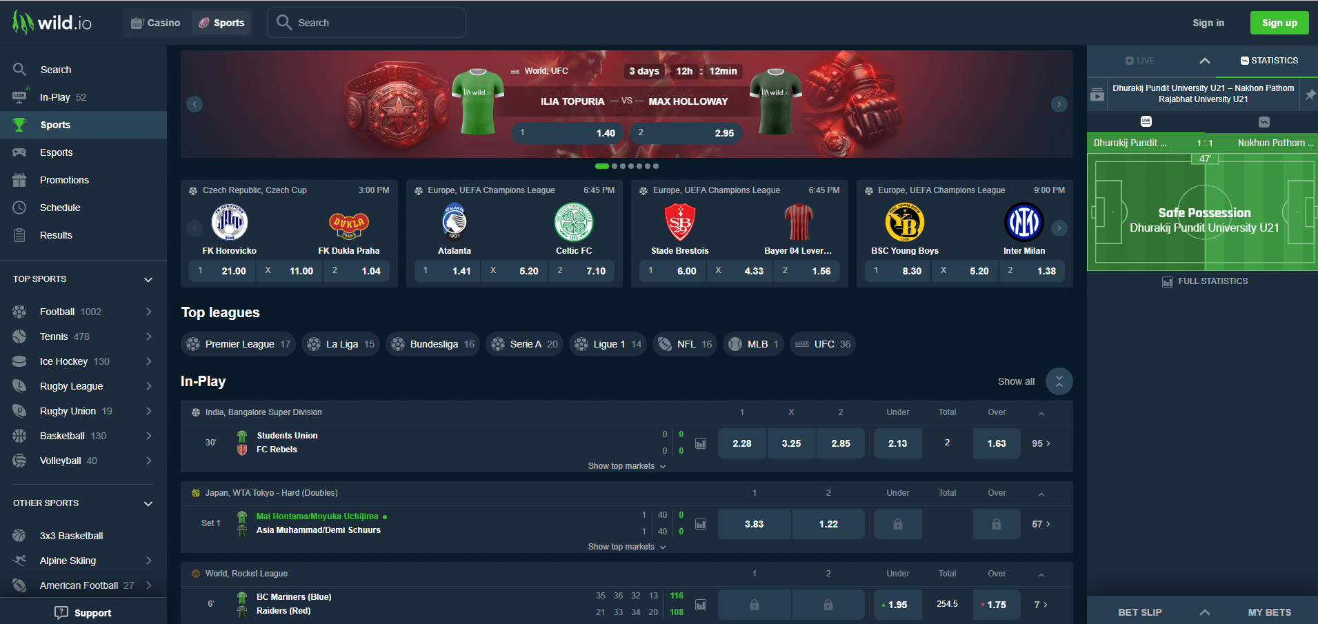Select the live tracker view icon in widget
The width and height of the screenshot is (1318, 624).
click(1146, 121)
